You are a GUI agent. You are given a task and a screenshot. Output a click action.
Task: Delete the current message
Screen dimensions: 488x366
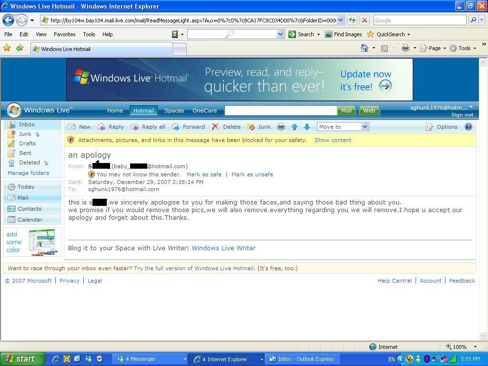coord(226,127)
